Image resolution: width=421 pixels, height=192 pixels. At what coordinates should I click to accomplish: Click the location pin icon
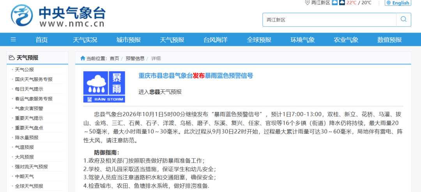(308, 3)
